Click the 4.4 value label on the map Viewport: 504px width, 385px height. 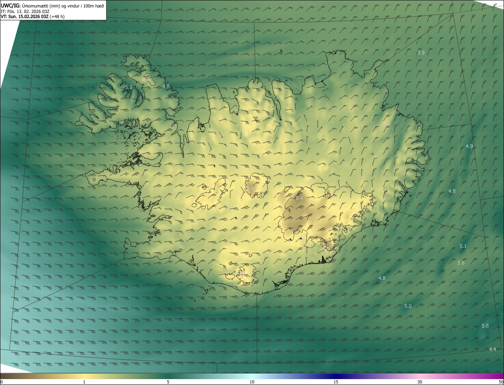[x=492, y=349]
